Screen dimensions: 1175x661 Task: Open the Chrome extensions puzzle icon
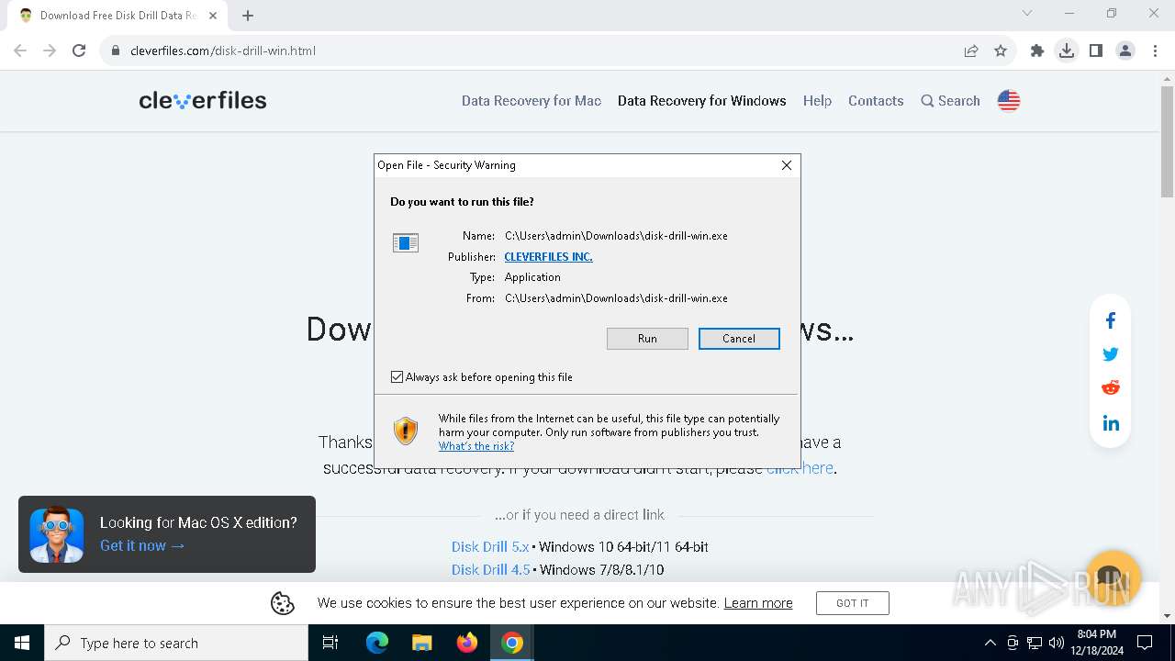coord(1037,50)
